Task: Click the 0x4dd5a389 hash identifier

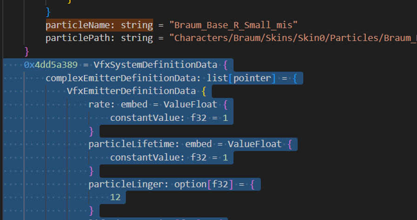Action: click(51, 65)
